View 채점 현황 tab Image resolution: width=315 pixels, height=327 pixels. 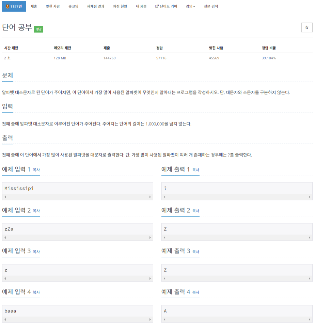pyautogui.click(x=120, y=6)
